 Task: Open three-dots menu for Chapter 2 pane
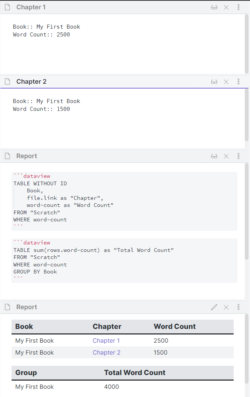point(238,82)
